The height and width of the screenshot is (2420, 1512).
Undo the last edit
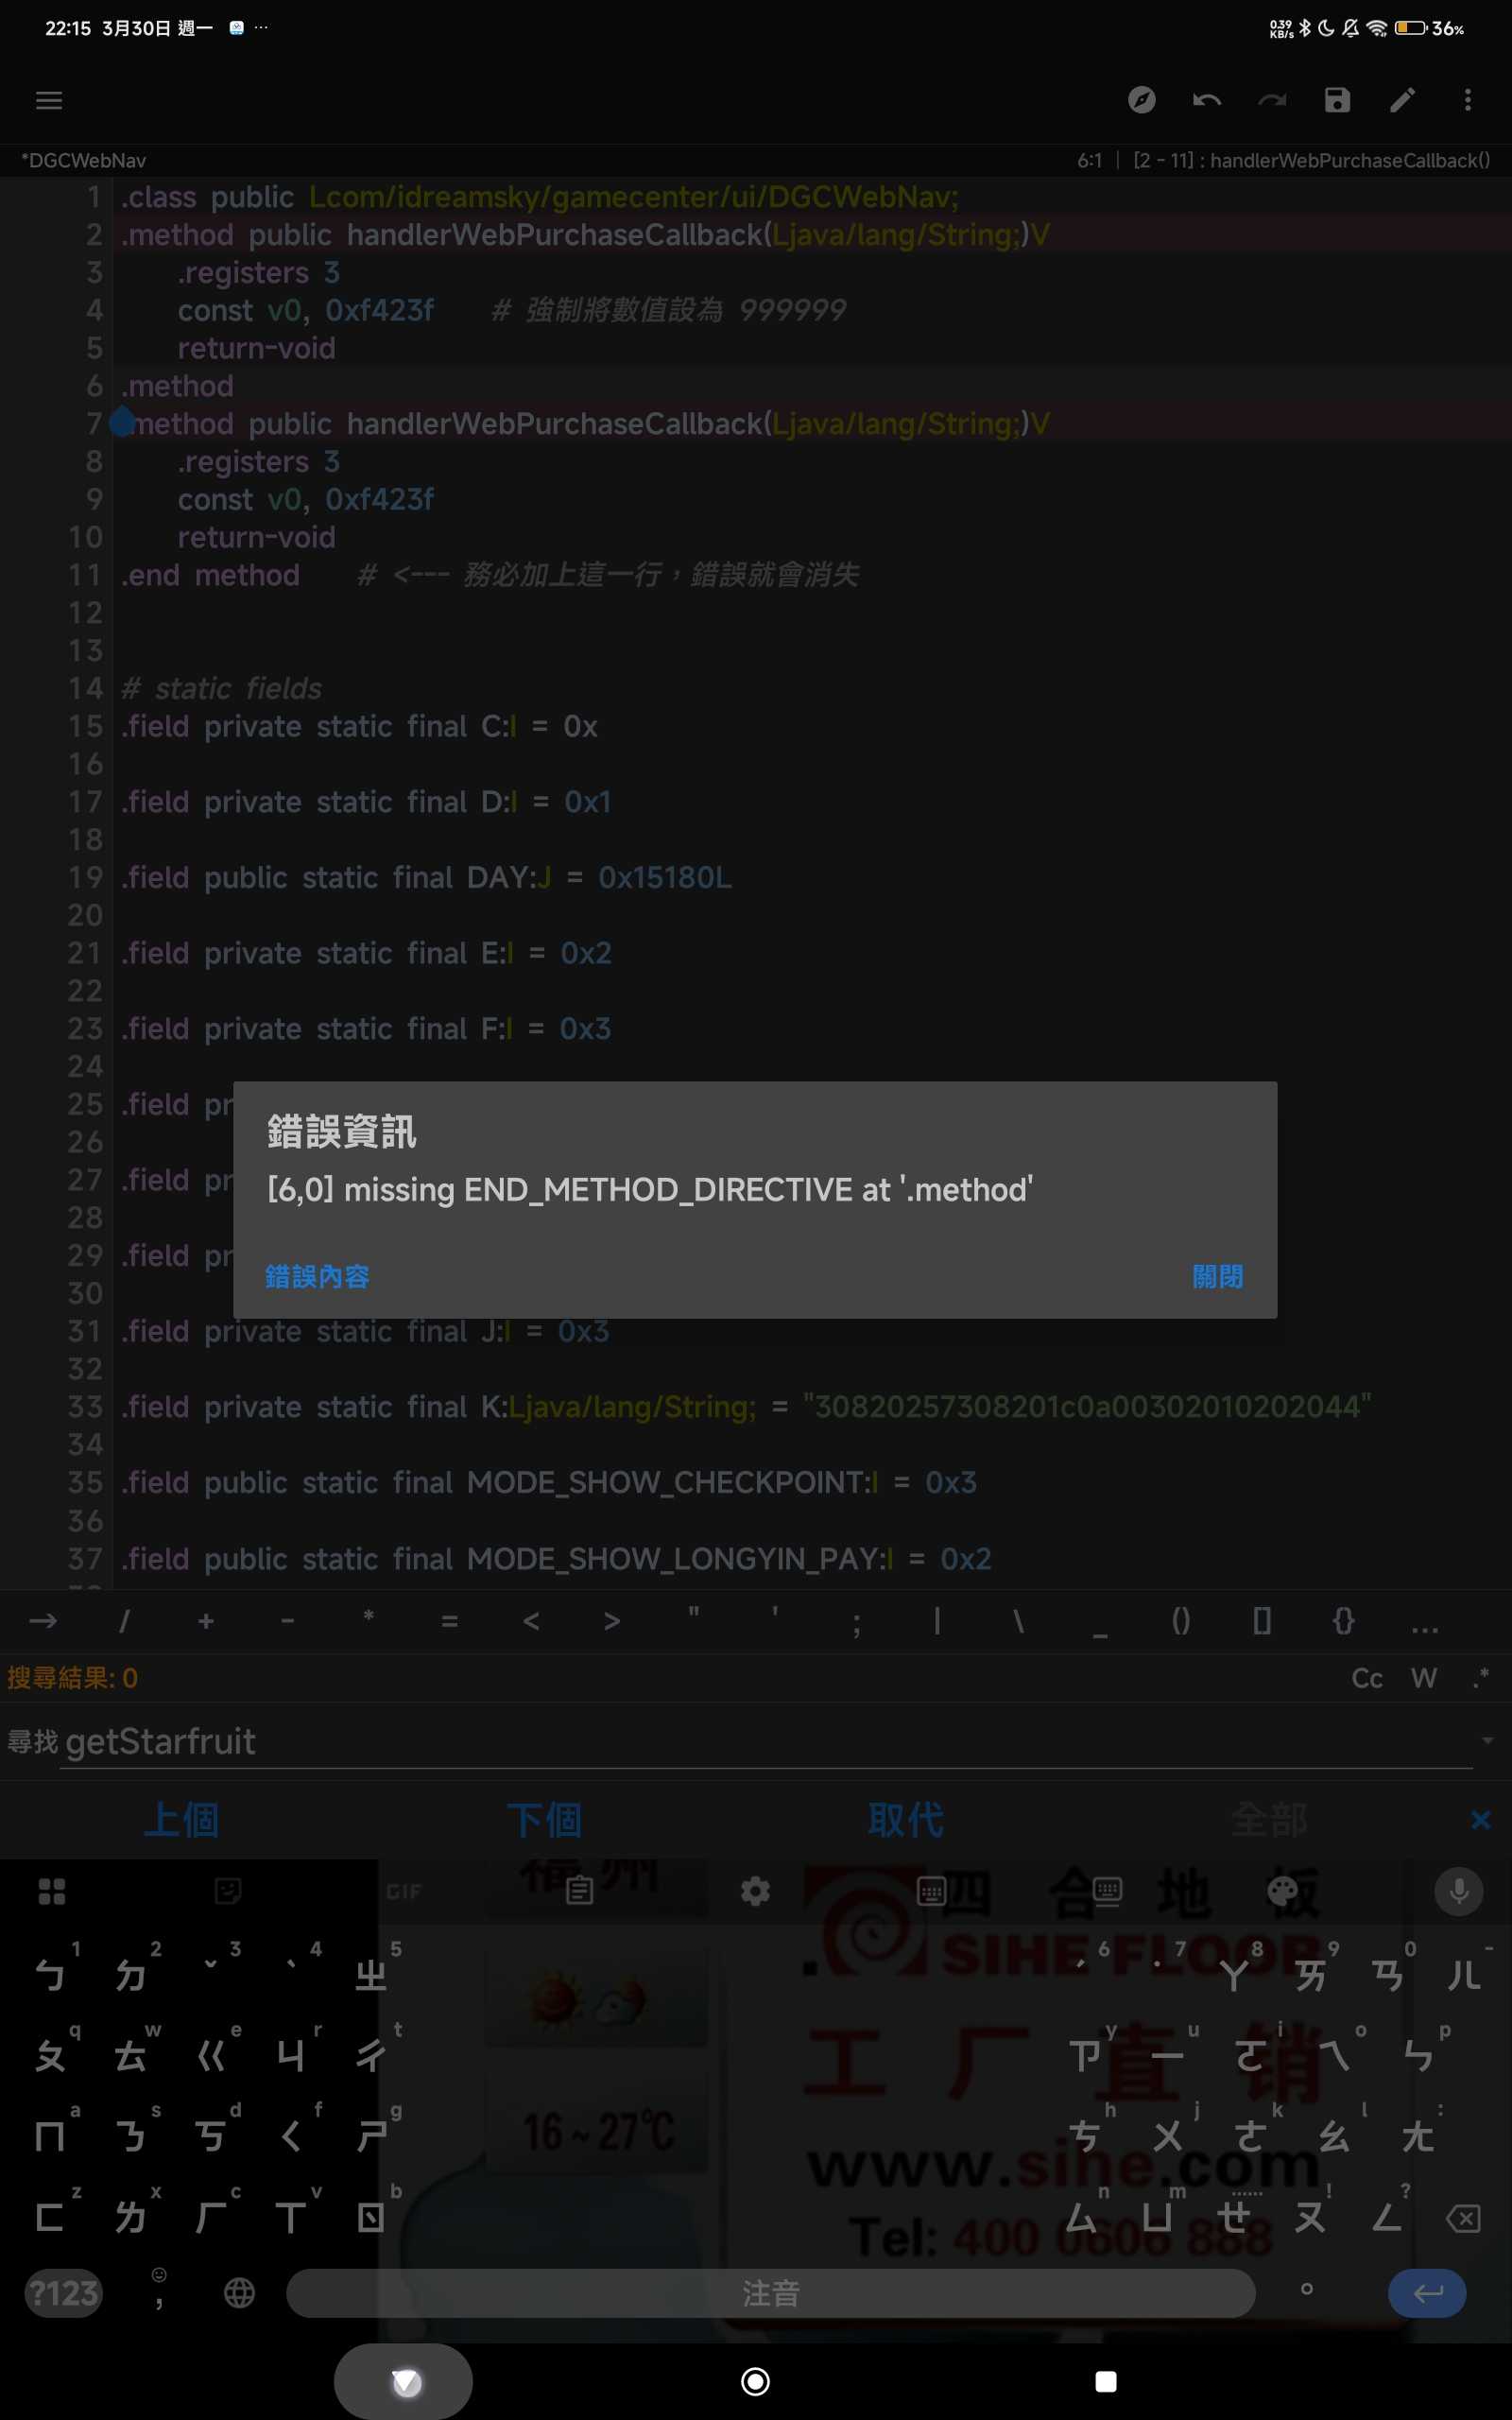pos(1206,100)
